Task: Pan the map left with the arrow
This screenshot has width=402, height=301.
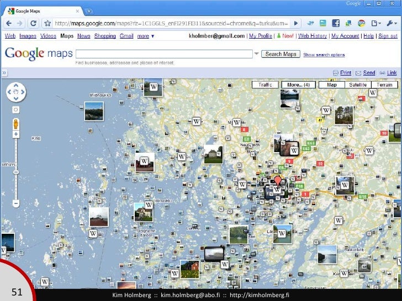Action: 9,92
